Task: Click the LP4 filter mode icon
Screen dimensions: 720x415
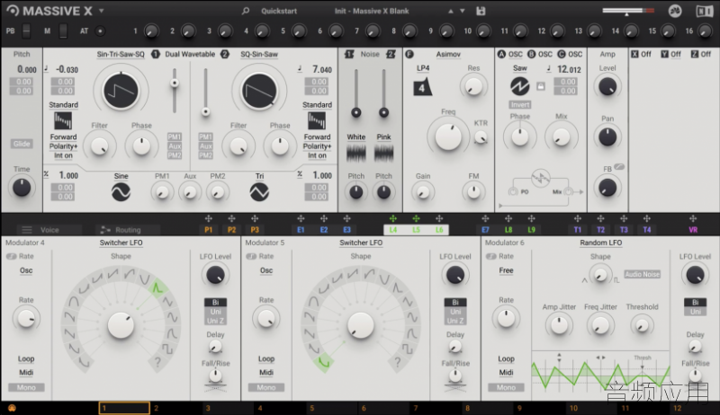Action: tap(422, 87)
